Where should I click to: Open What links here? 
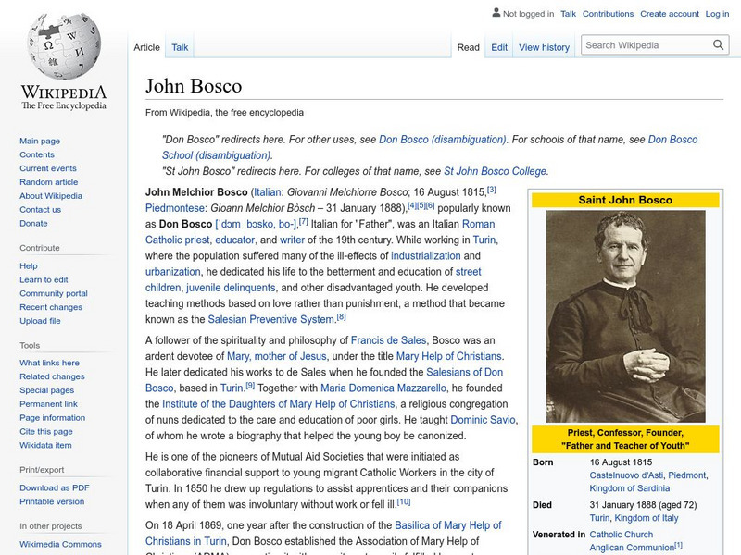coord(49,363)
